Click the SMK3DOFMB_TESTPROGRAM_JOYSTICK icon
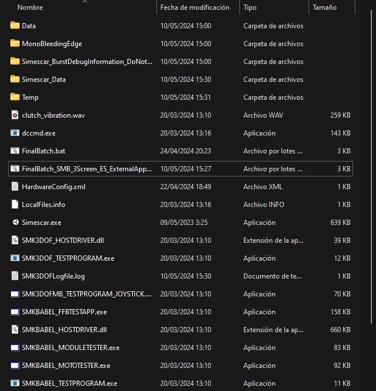Viewport: 376px width, 391px height. click(15, 294)
